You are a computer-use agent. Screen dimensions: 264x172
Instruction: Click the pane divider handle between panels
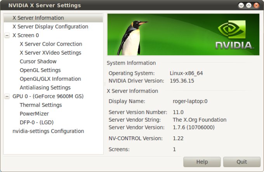point(105,84)
